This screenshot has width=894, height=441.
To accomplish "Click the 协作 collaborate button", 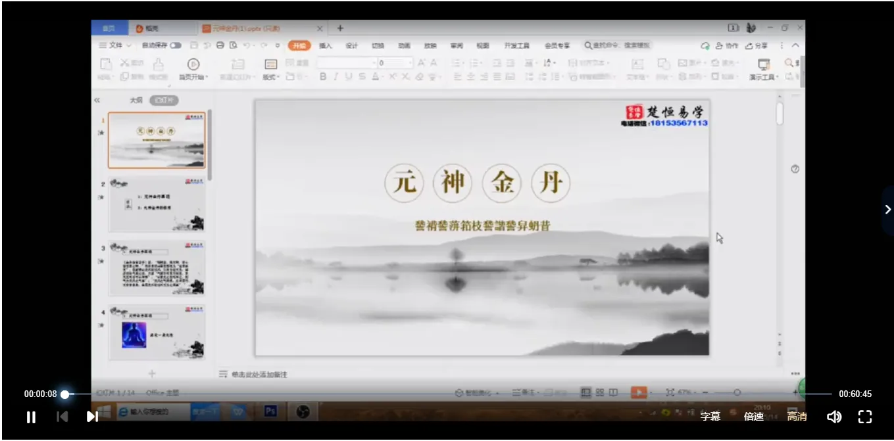I will [727, 45].
